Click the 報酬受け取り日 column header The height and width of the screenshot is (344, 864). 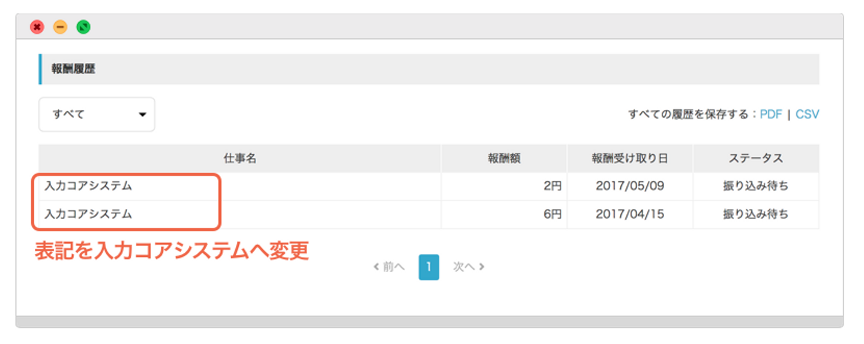[x=630, y=158]
